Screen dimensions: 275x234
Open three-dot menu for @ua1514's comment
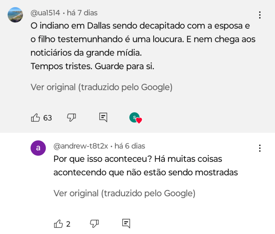(x=260, y=15)
